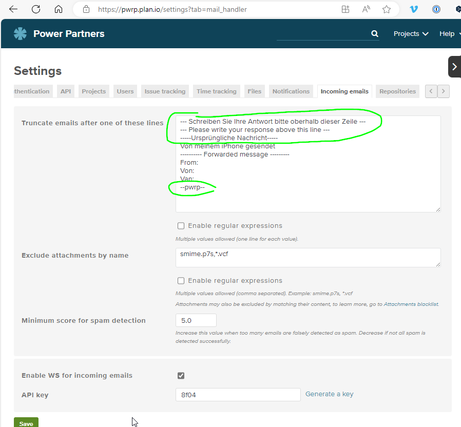Viewport: 461px width, 427px height.
Task: Switch to the Issue tracking tab
Action: [165, 91]
